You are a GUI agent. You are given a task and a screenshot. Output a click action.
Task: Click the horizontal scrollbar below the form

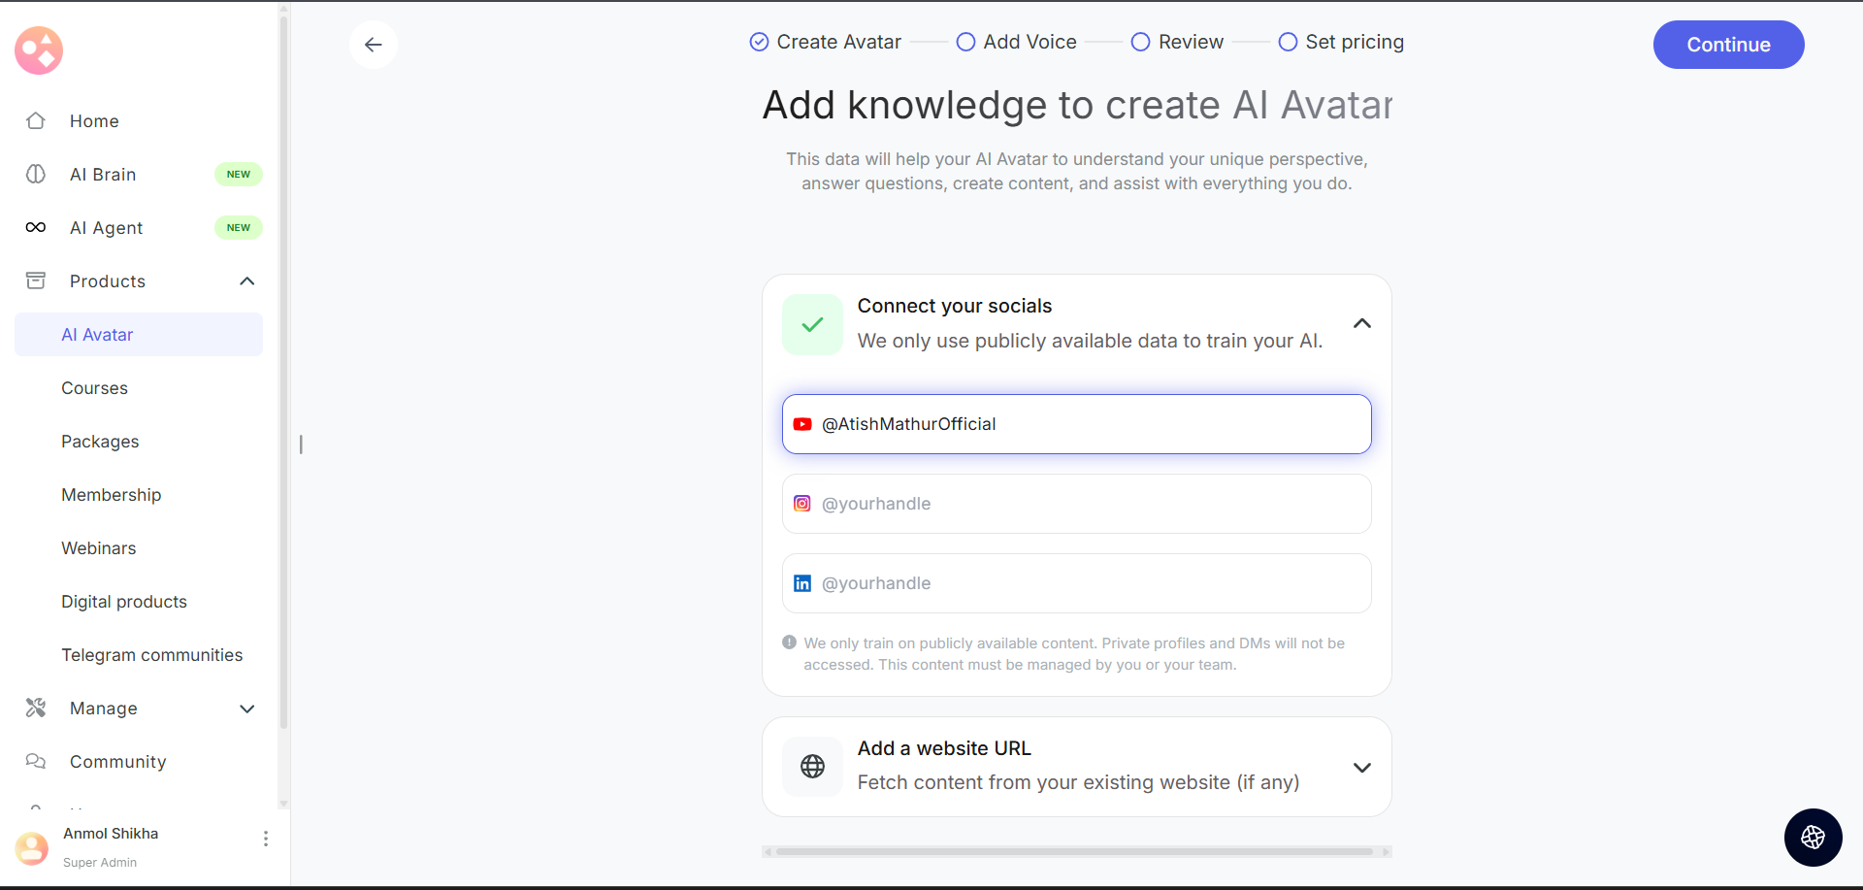(1075, 852)
